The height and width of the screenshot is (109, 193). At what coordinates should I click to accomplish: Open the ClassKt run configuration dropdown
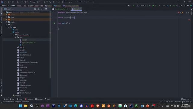pos(142,5)
